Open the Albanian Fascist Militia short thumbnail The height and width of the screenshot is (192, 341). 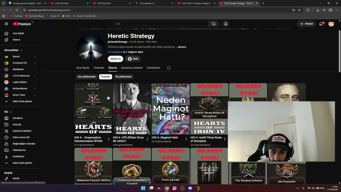point(93,166)
